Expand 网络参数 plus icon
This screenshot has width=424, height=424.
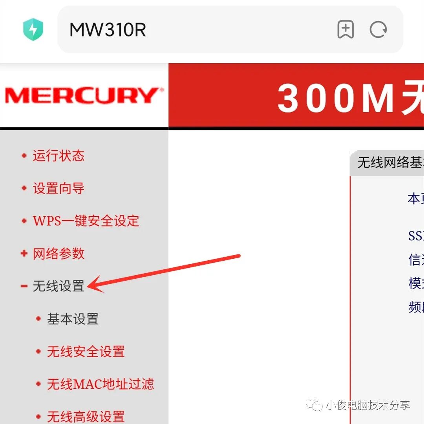(x=24, y=253)
